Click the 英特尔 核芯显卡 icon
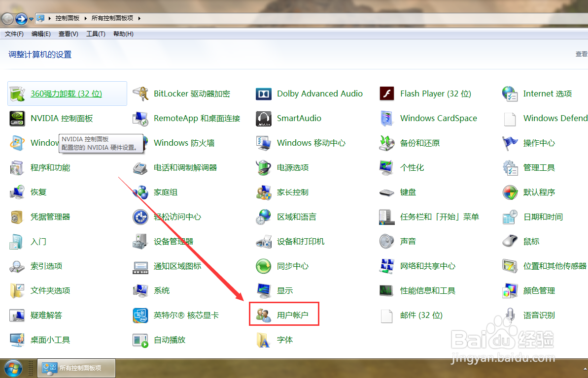 (140, 315)
